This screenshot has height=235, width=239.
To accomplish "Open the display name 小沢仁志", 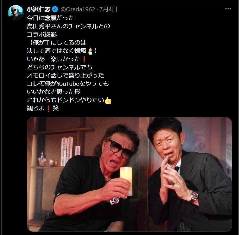I will click(x=39, y=9).
